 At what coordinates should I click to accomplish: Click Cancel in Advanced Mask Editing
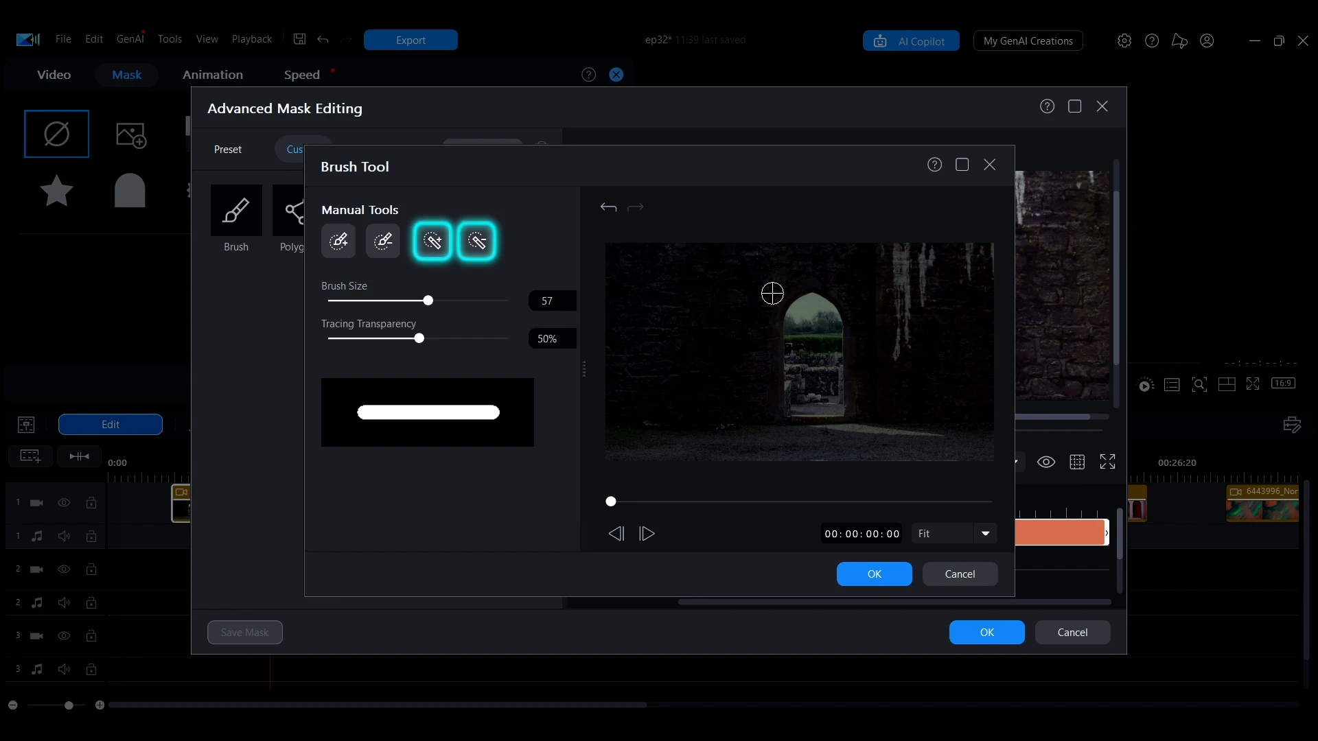pyautogui.click(x=1072, y=633)
